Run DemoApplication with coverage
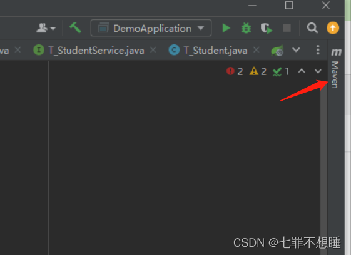The image size is (351, 255). point(266,28)
